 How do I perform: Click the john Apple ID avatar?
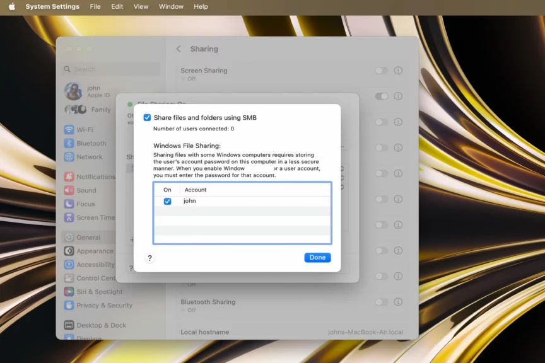73,91
